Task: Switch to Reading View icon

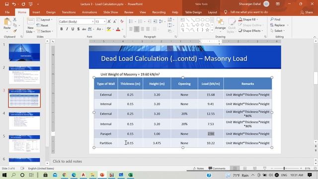Action: [254, 169]
